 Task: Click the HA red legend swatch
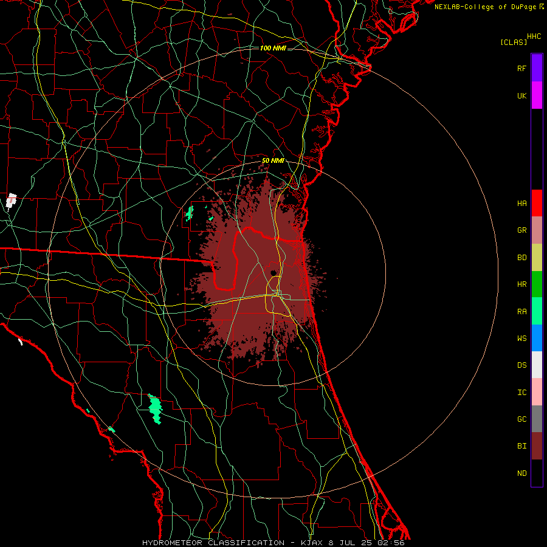(537, 203)
